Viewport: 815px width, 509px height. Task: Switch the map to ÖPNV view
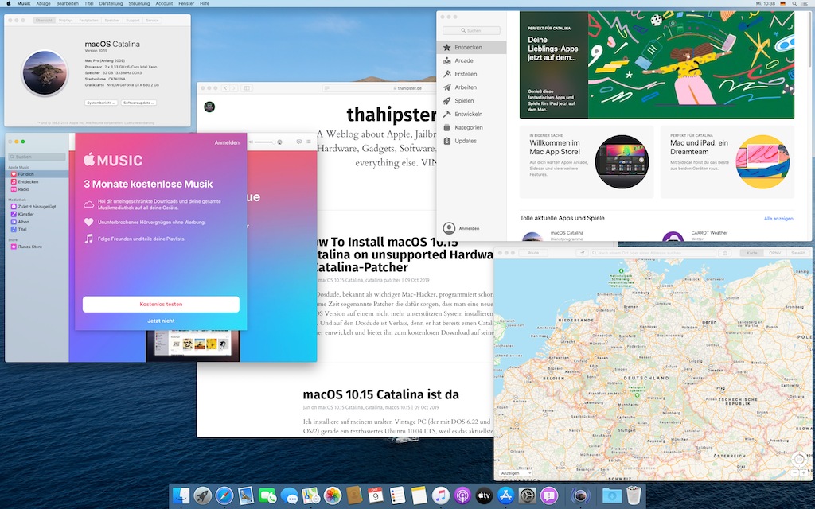click(774, 253)
